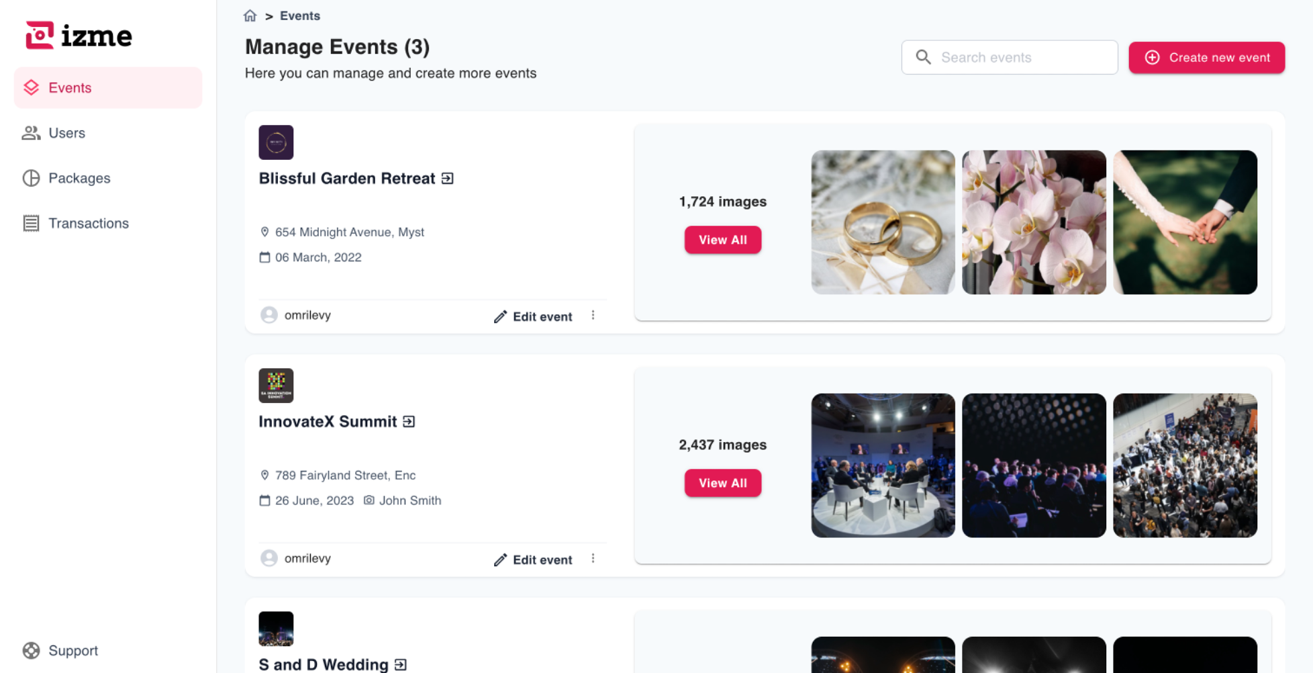Click the home breadcrumb icon
The image size is (1313, 673).
(x=250, y=15)
